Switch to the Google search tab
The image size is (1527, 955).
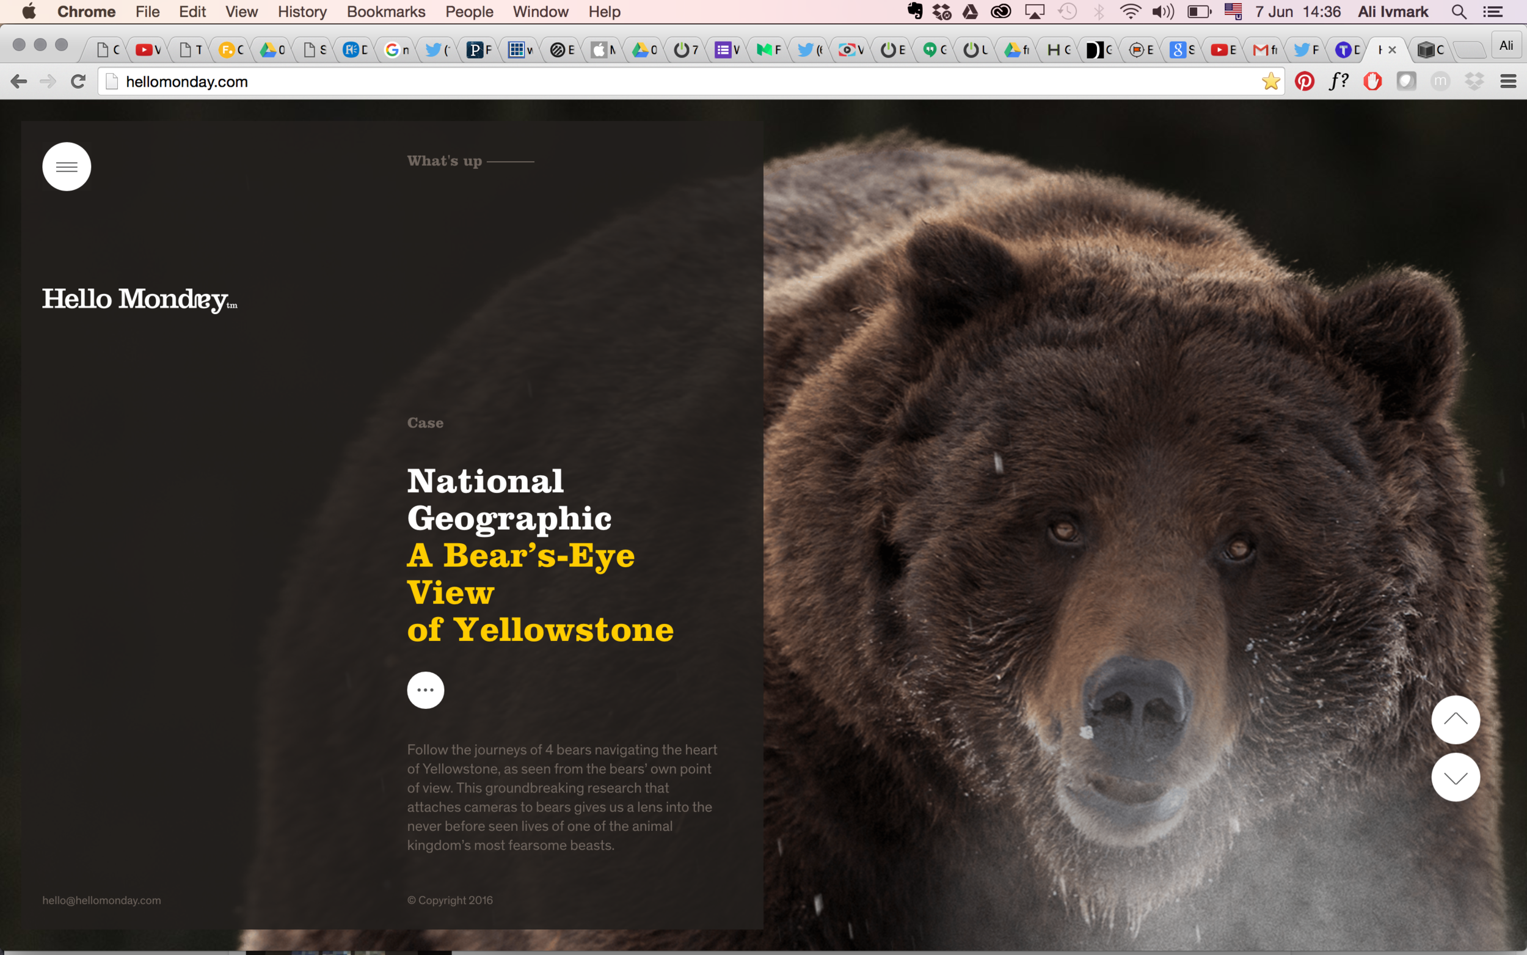click(x=397, y=50)
